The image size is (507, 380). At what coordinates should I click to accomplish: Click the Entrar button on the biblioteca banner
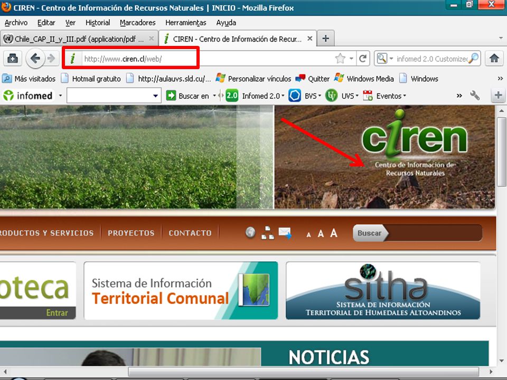click(57, 312)
